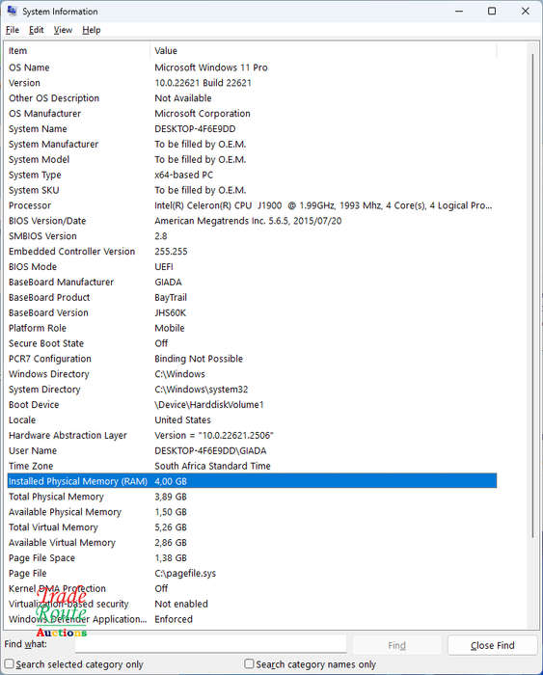The height and width of the screenshot is (675, 543).
Task: Enable Search category names only checkbox
Action: pos(249,663)
